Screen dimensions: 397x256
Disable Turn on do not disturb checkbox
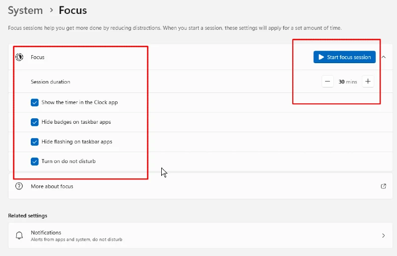(35, 162)
